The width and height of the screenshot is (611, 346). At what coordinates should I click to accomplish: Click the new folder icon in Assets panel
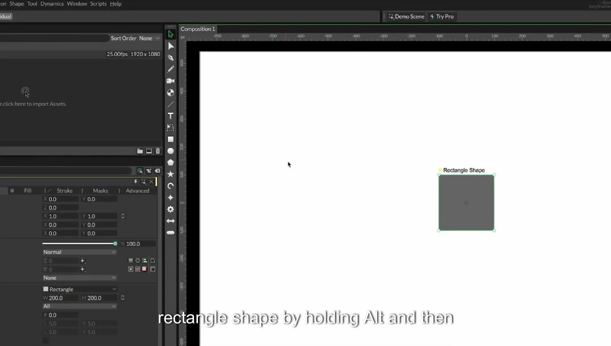click(140, 151)
